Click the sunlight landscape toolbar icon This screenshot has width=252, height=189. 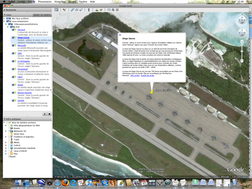(97, 10)
